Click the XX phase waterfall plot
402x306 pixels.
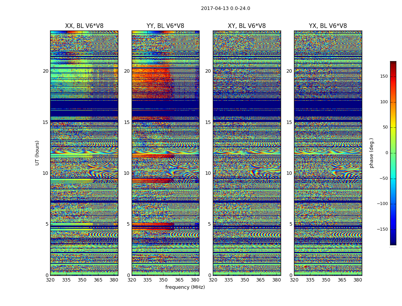tap(84, 153)
